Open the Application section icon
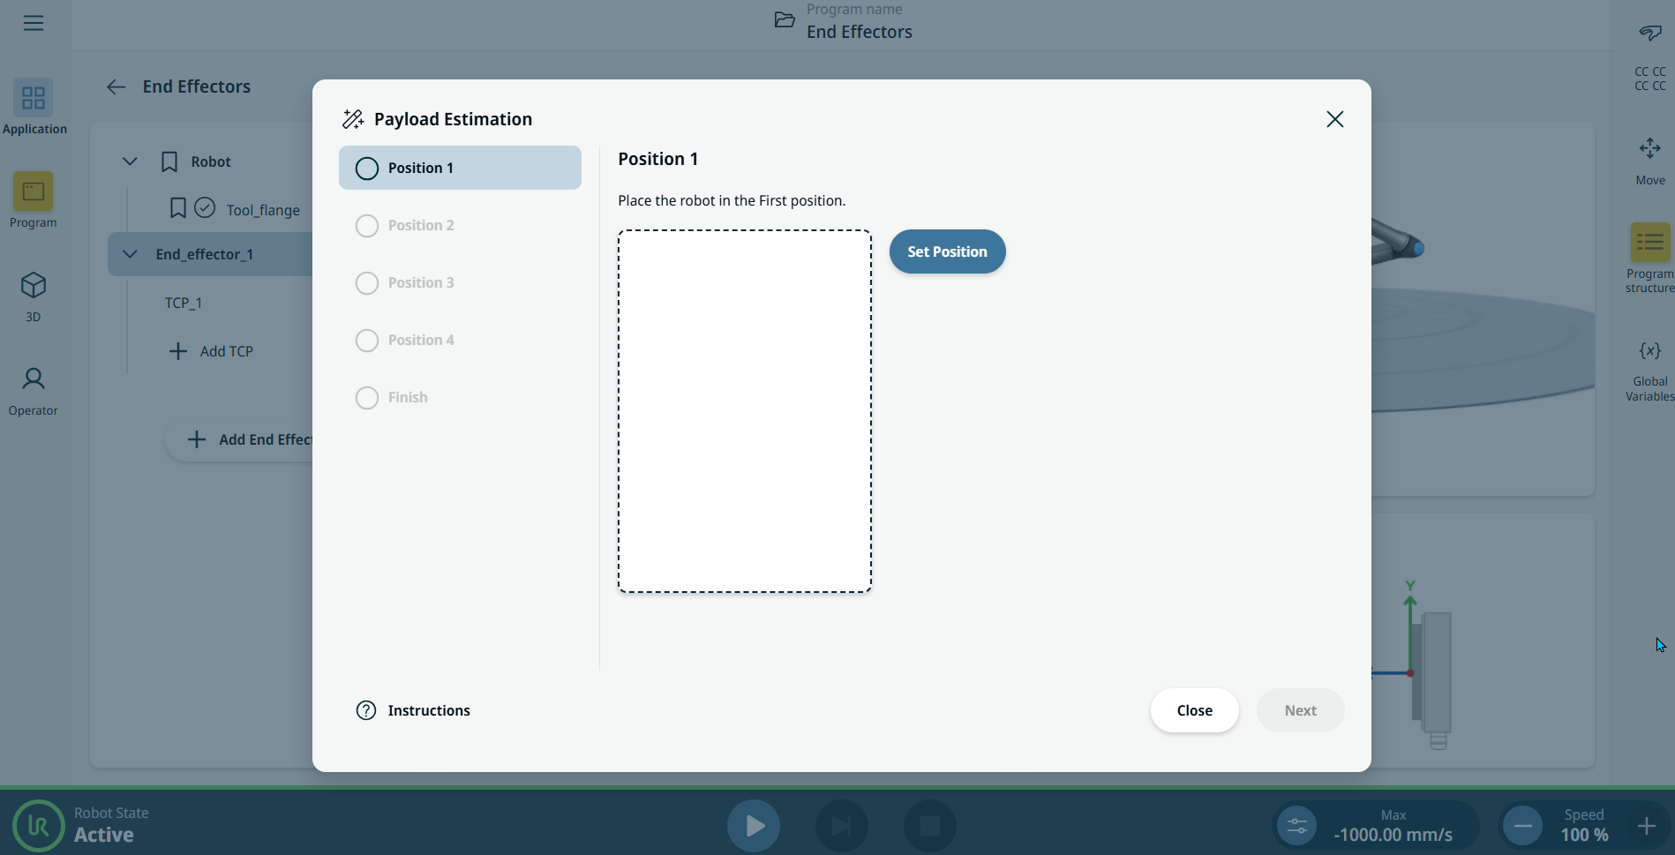 (34, 98)
